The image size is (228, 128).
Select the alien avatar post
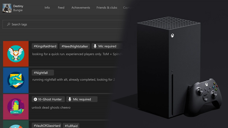pyautogui.click(x=16, y=107)
